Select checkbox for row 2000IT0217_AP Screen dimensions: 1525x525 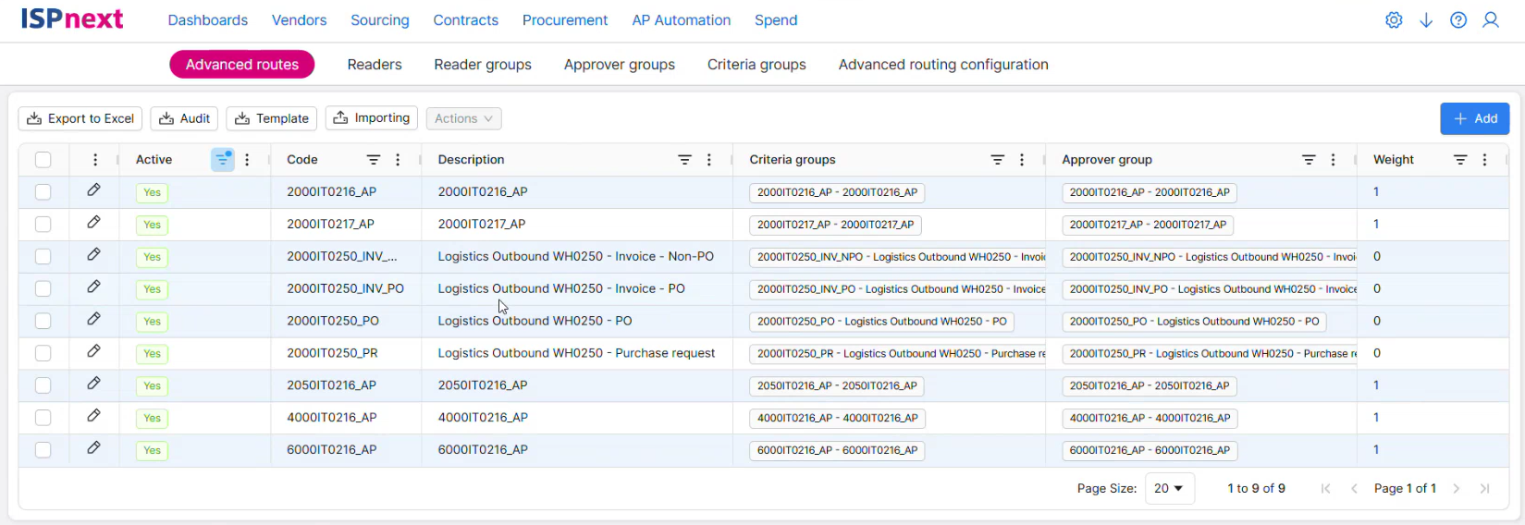click(x=43, y=225)
